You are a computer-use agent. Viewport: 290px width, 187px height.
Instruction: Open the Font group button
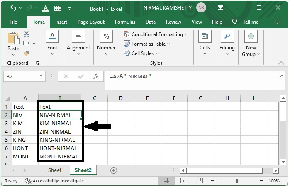[x=52, y=43]
